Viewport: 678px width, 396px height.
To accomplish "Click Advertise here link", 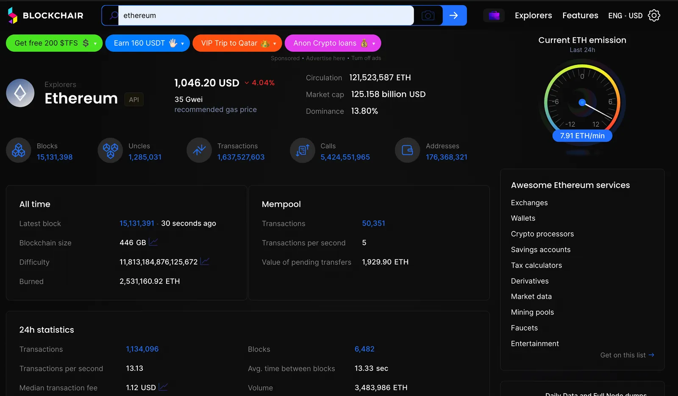I will (x=325, y=58).
